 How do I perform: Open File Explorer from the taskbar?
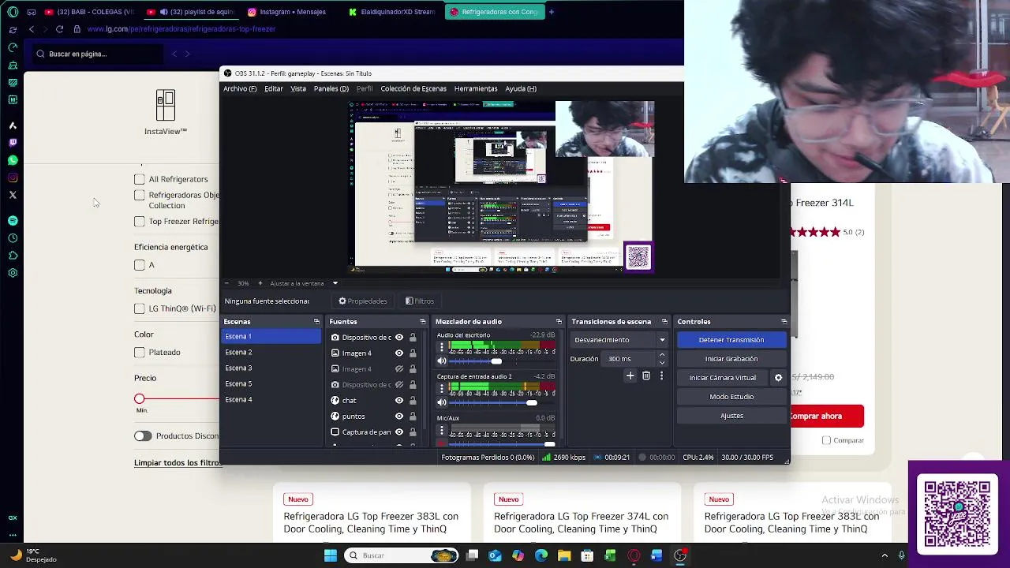point(564,555)
